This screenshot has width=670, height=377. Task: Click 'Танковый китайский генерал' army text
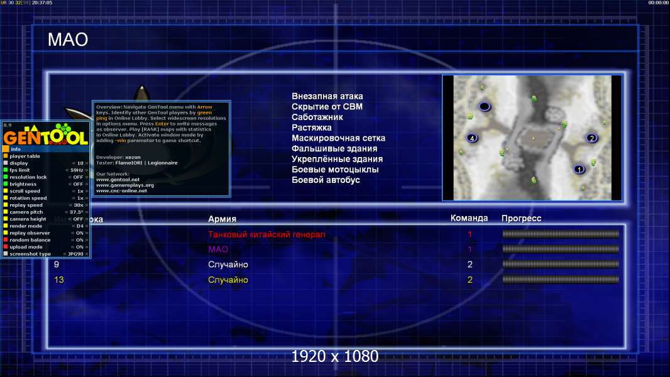pos(266,234)
